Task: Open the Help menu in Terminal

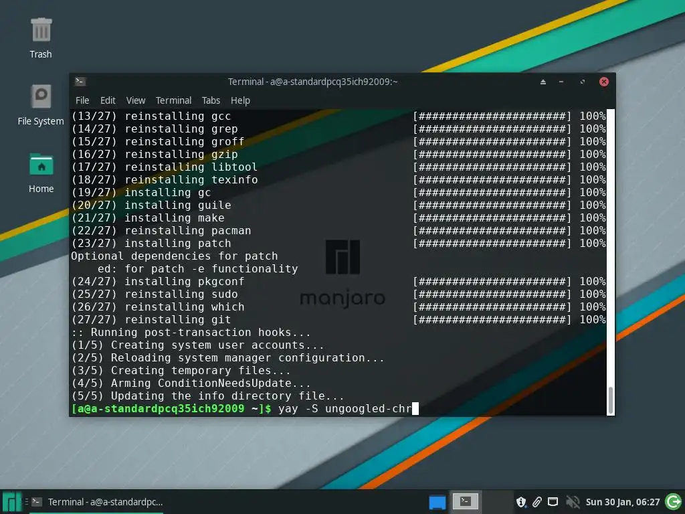Action: [x=240, y=100]
